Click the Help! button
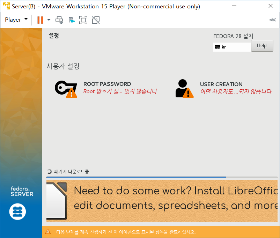The width and height of the screenshot is (280, 238). 262,46
